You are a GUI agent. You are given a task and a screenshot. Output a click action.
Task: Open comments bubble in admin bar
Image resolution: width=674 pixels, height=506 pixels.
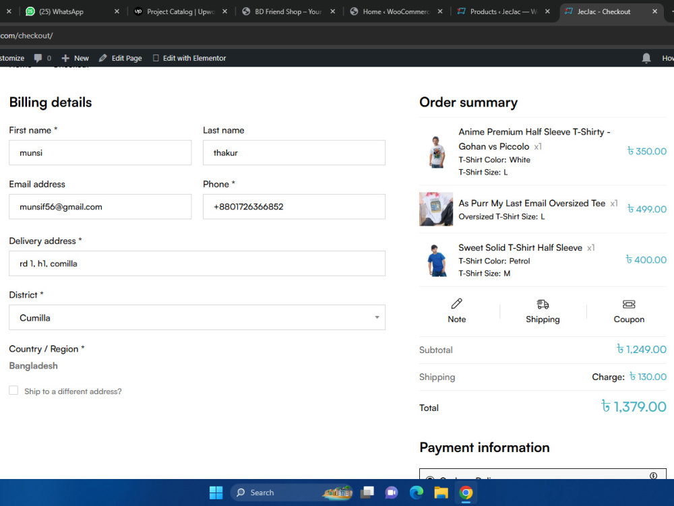pyautogui.click(x=42, y=58)
